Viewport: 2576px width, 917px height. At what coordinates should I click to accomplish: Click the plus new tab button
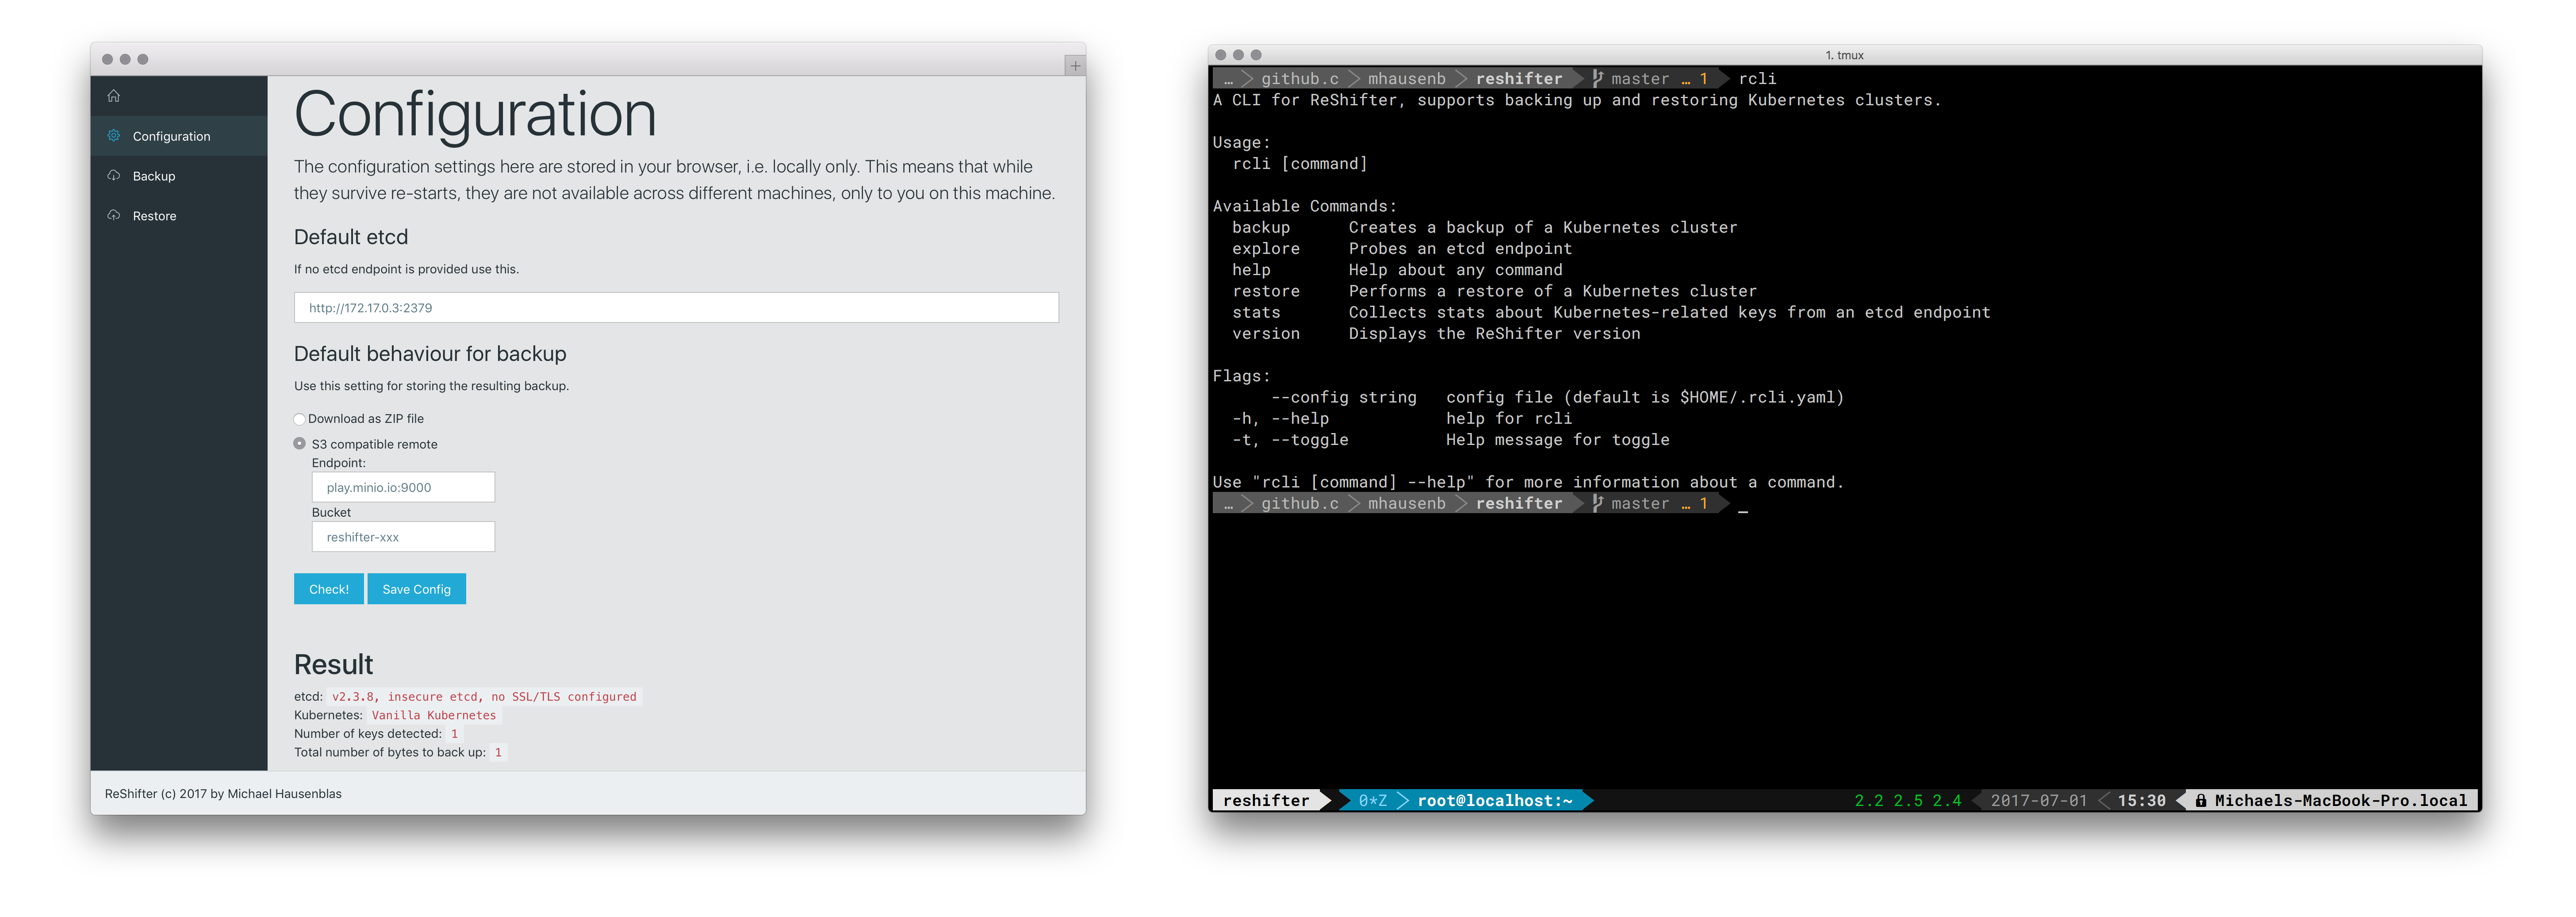[1075, 66]
